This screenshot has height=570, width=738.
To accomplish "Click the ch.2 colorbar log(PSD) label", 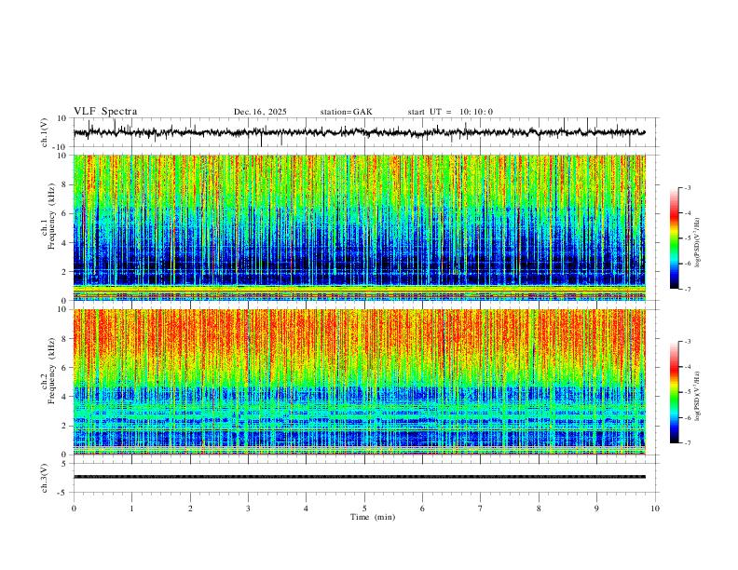I will tap(698, 396).
